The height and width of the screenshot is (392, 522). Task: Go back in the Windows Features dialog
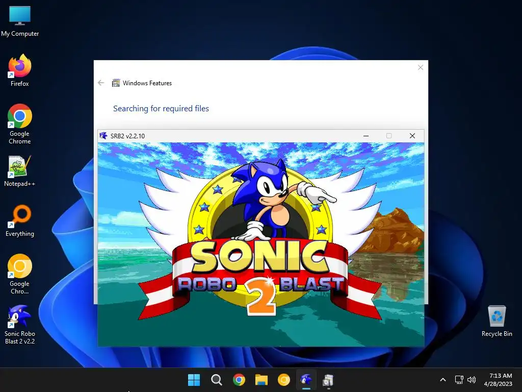click(101, 83)
